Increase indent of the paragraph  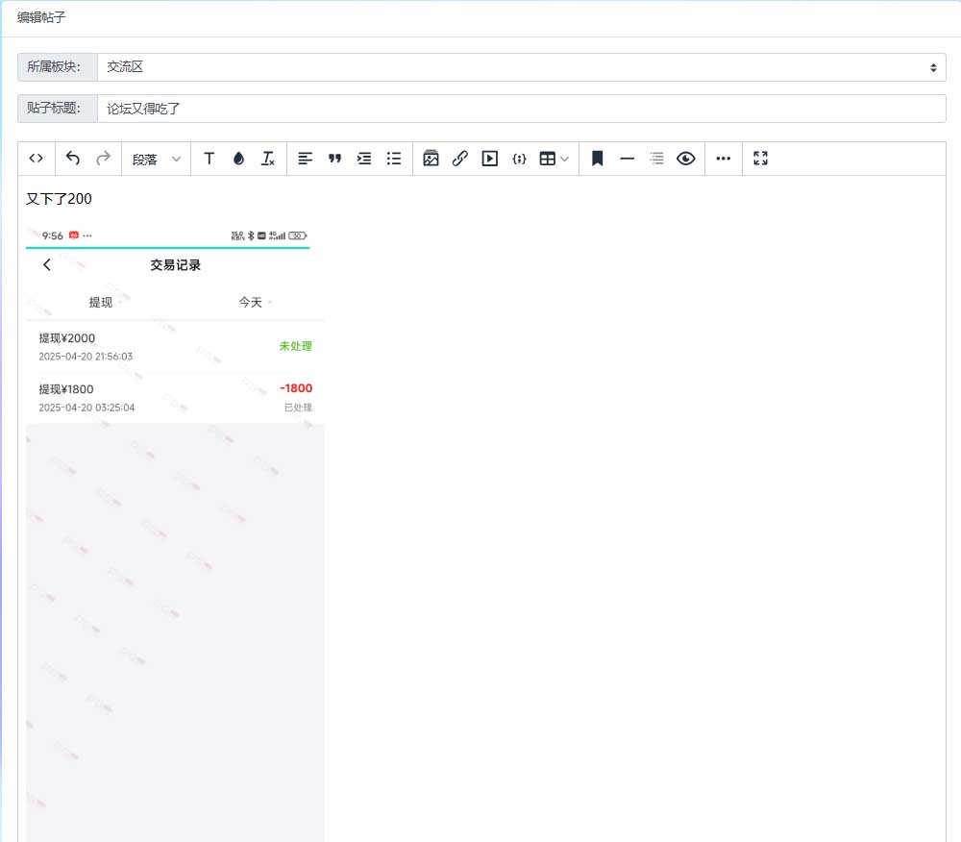tap(364, 159)
